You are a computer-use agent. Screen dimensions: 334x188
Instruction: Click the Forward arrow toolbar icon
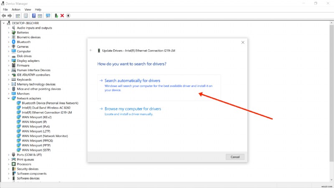10,15
